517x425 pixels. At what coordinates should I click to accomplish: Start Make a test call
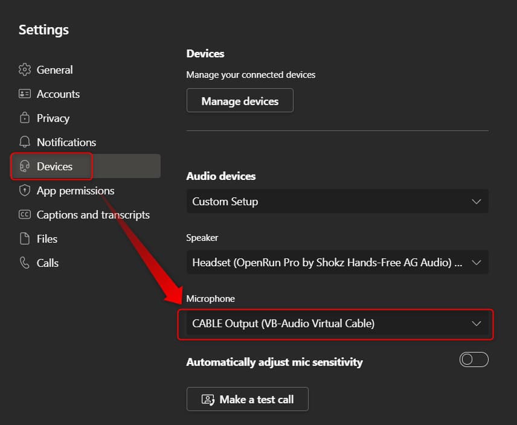coord(247,399)
